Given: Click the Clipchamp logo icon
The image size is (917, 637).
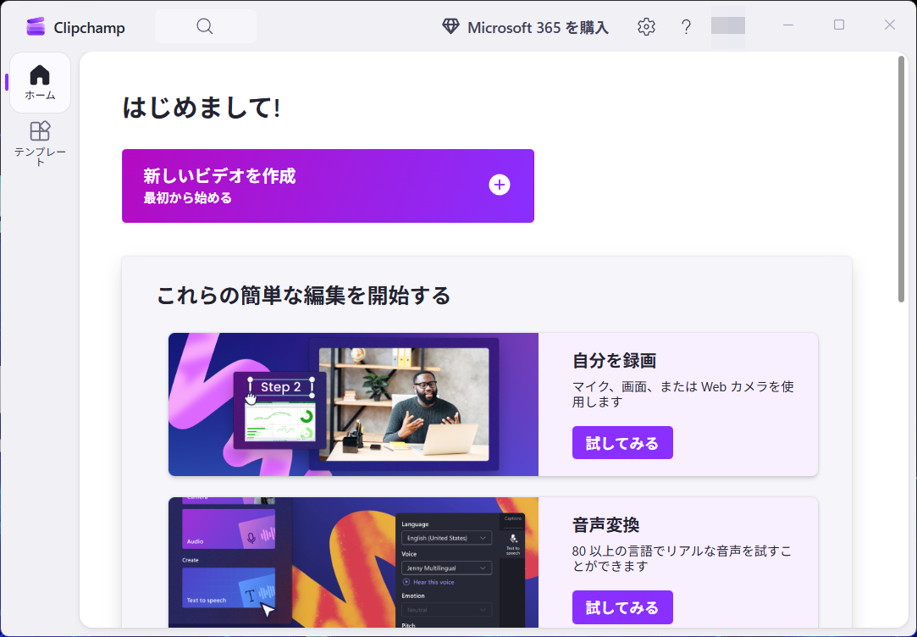Looking at the screenshot, I should pyautogui.click(x=36, y=27).
